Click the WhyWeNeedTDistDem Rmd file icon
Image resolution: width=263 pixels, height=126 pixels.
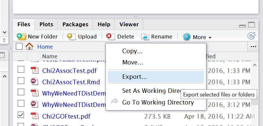[35, 104]
